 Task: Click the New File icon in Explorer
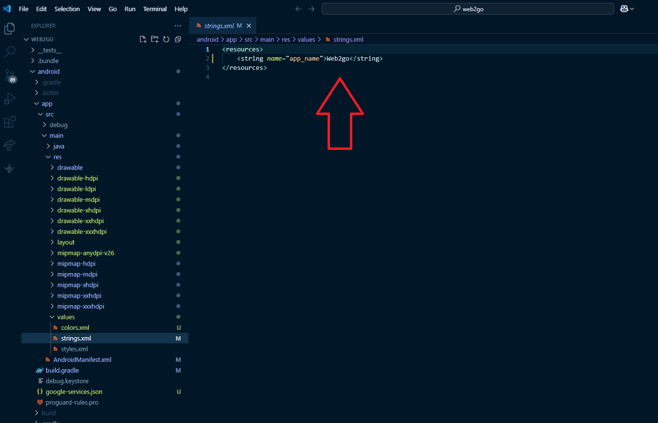tap(143, 39)
